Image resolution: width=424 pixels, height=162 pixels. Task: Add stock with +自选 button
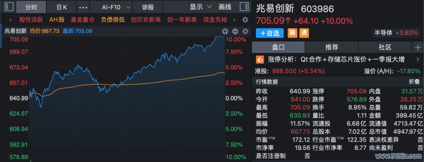[270, 33]
